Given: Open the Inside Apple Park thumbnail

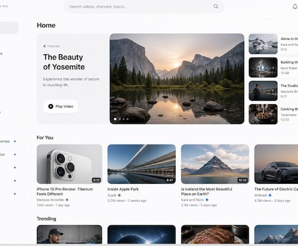Looking at the screenshot, I should [x=141, y=164].
